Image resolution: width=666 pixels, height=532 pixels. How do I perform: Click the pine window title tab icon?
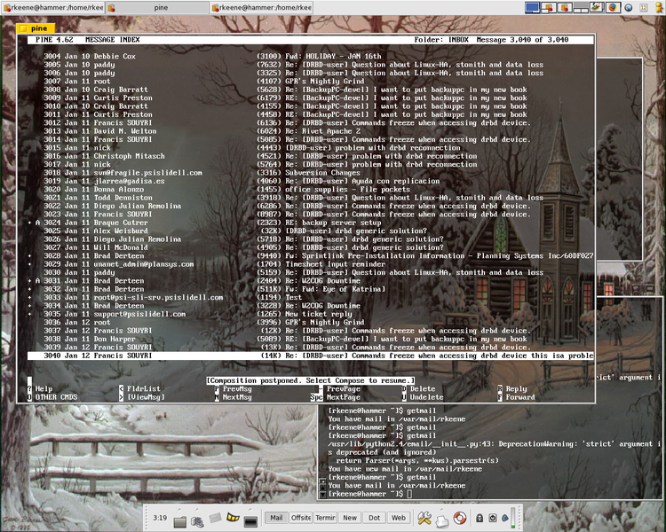22,28
